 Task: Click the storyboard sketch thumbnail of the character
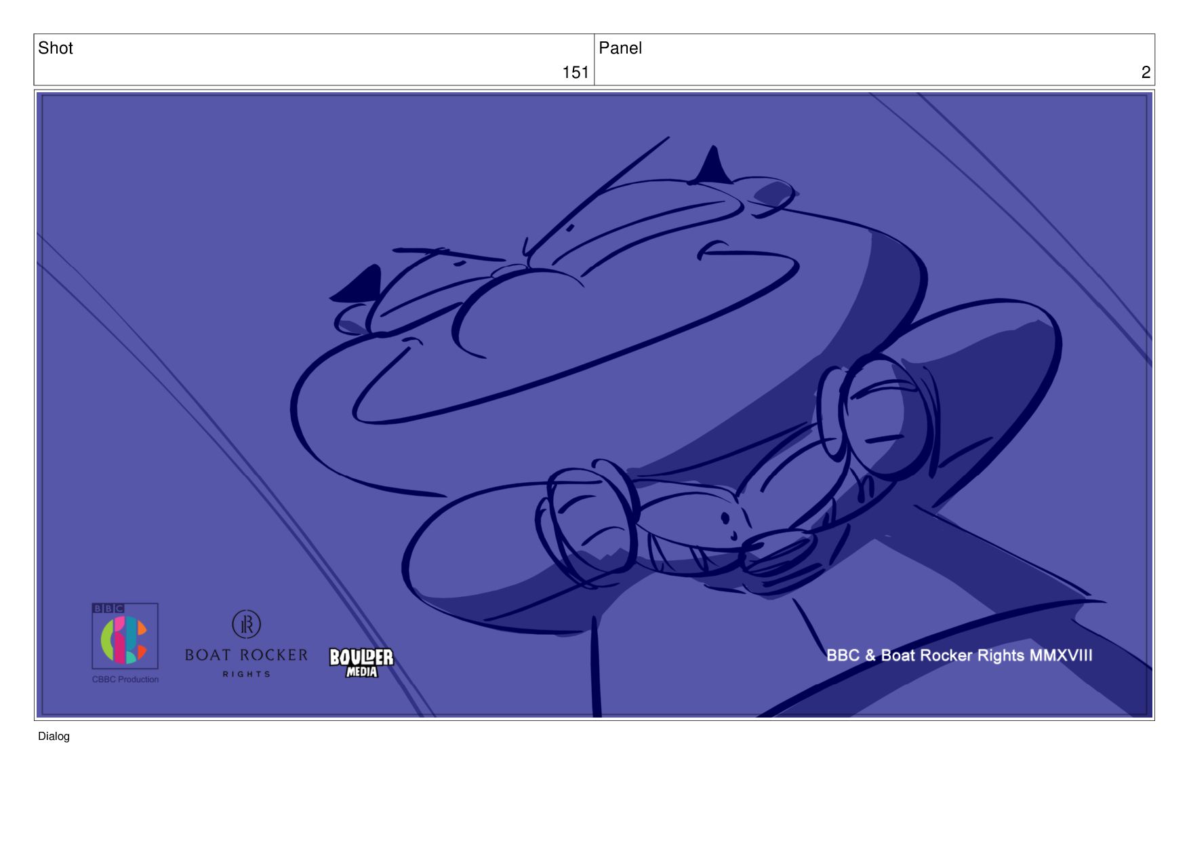[x=594, y=405]
